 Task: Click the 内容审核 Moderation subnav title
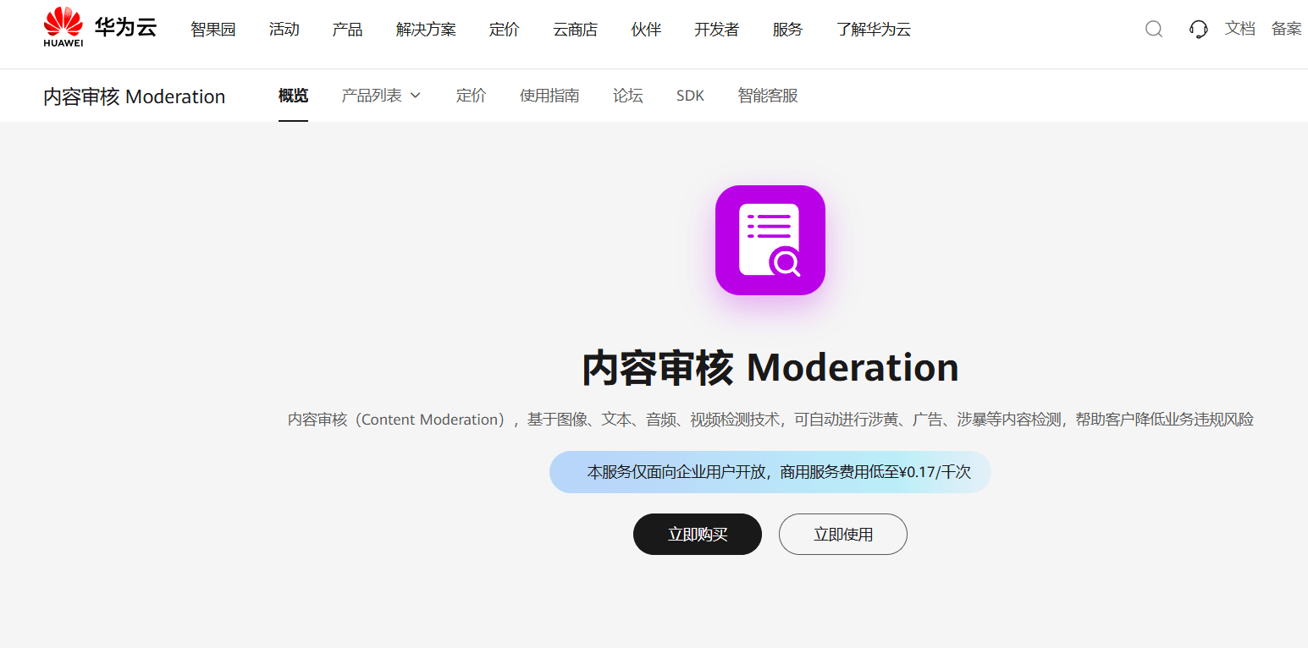135,96
